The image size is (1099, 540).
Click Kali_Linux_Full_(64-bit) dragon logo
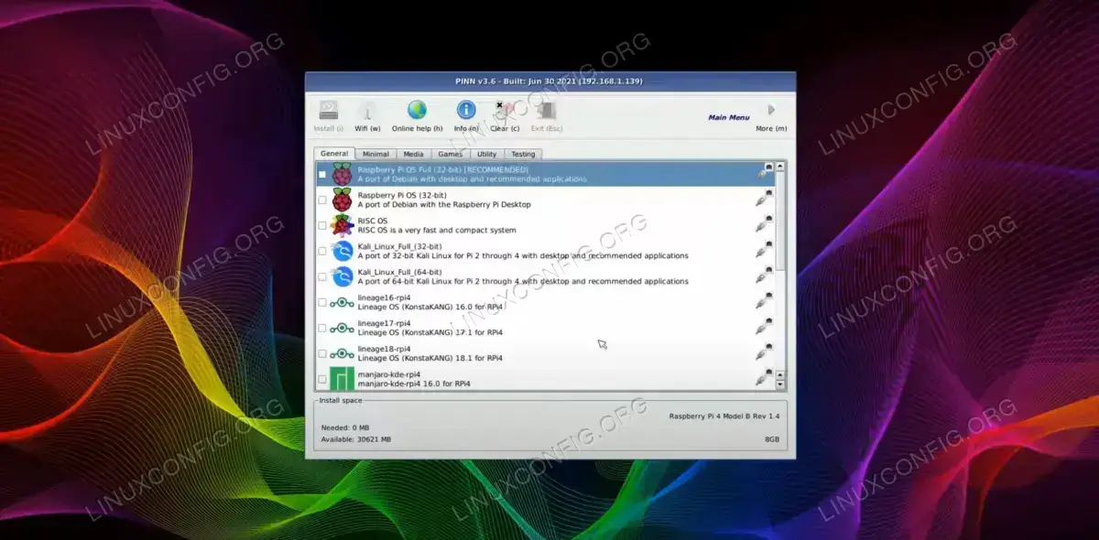[x=343, y=276]
